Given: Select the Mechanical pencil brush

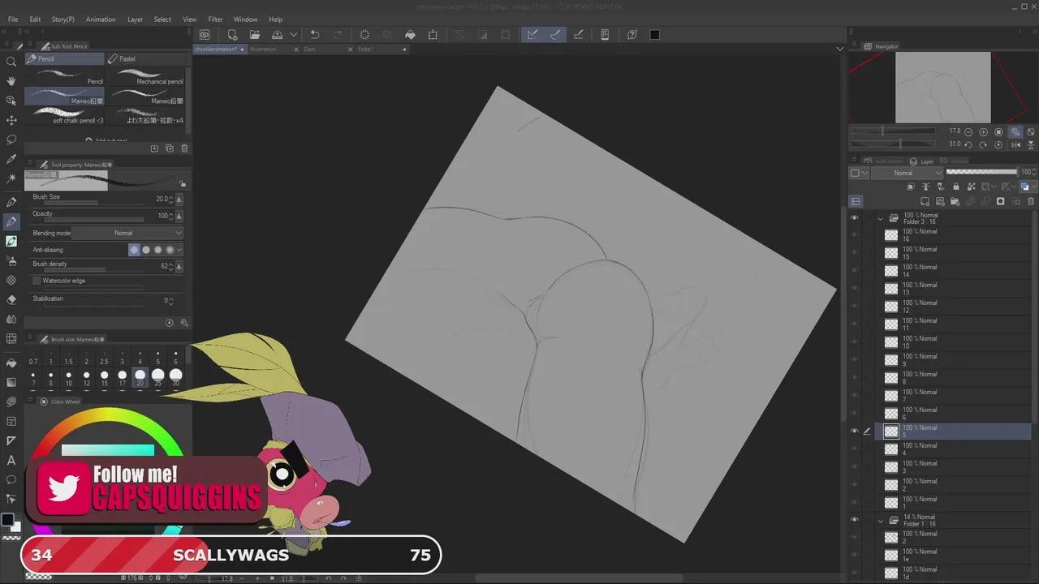Looking at the screenshot, I should point(146,76).
